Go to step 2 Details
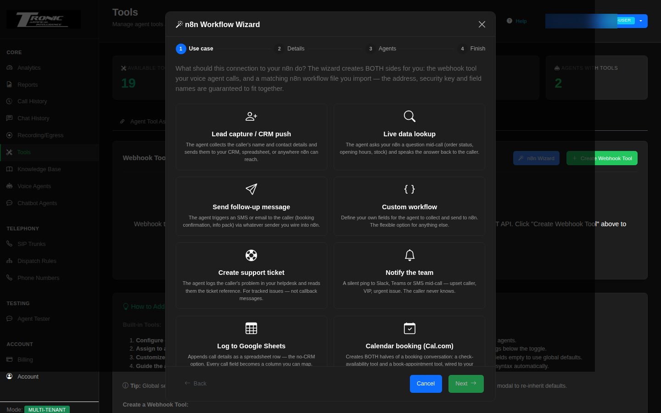 pos(290,49)
